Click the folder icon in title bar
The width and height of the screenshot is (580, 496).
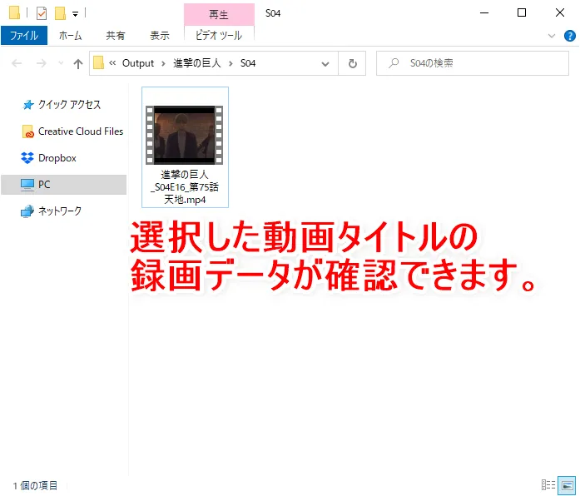(14, 12)
